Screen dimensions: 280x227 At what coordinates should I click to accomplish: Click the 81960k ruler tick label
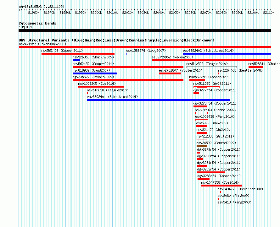point(34,13)
